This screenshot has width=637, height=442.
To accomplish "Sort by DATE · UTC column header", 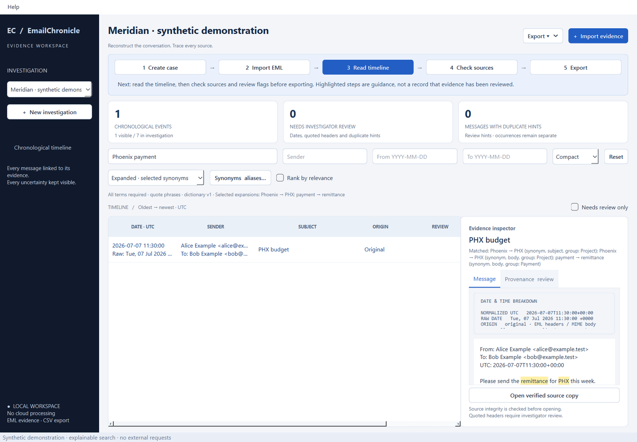I will point(143,227).
